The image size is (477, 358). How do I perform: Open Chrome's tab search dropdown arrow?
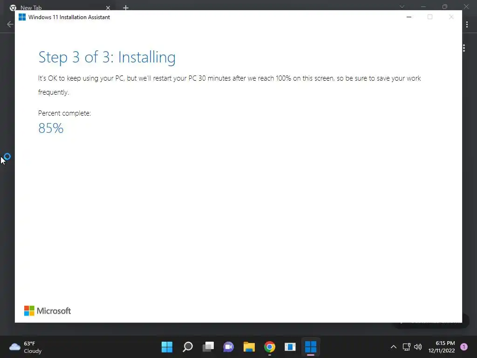point(402,7)
